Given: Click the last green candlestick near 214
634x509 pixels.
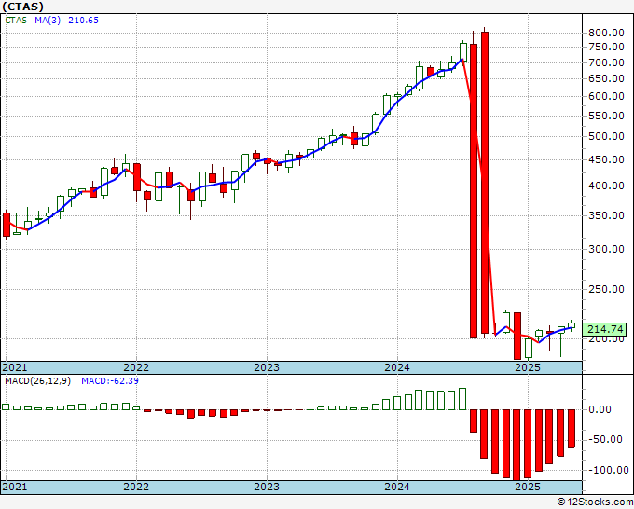Looking at the screenshot, I should [572, 325].
